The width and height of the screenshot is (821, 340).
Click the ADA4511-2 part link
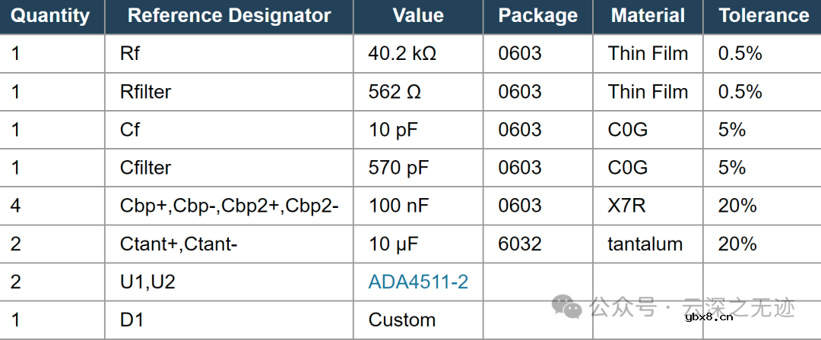[418, 282]
